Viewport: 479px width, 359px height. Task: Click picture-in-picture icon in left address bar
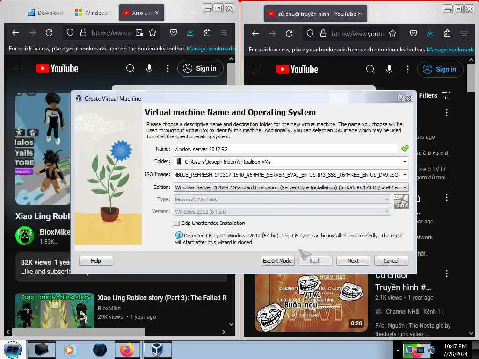139,32
